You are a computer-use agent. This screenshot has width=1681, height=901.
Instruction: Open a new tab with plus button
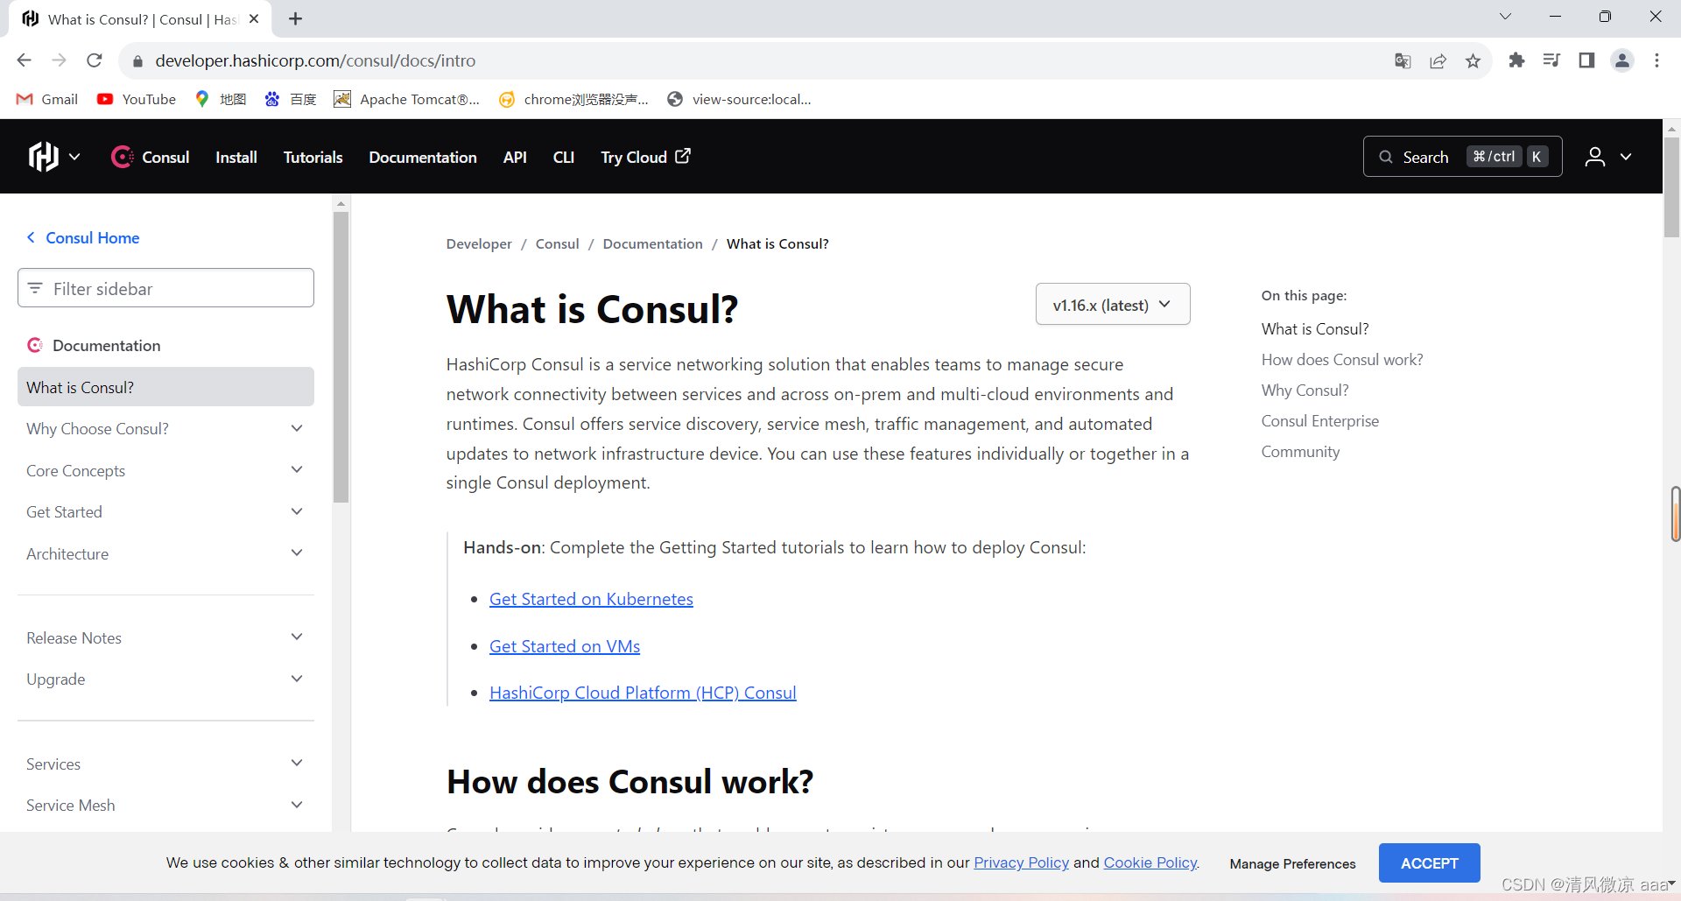pyautogui.click(x=296, y=18)
